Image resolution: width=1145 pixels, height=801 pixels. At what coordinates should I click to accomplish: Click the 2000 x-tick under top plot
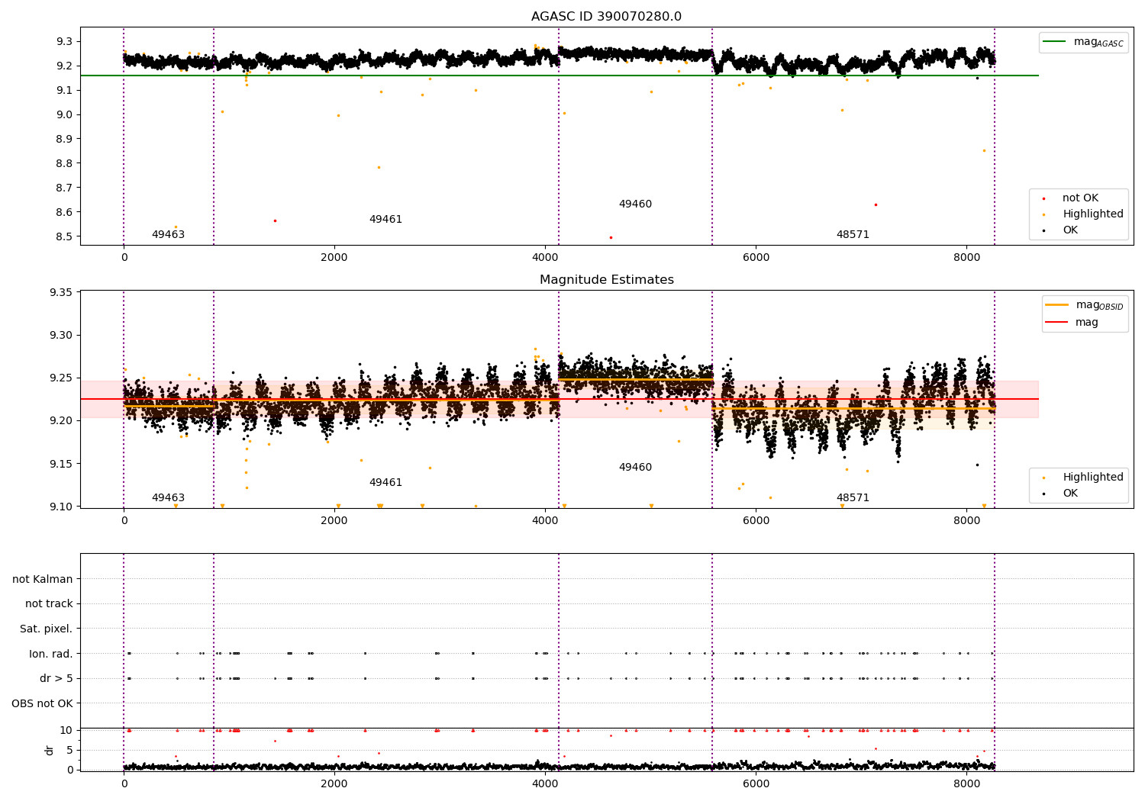[334, 258]
